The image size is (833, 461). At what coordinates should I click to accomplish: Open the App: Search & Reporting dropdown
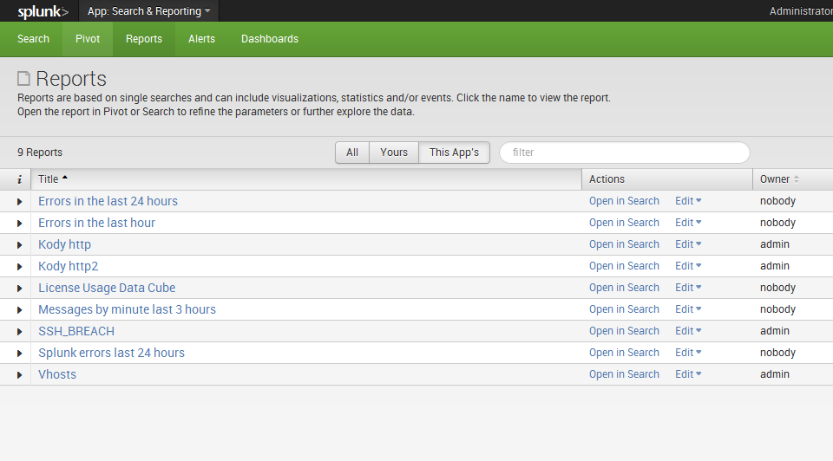point(148,11)
